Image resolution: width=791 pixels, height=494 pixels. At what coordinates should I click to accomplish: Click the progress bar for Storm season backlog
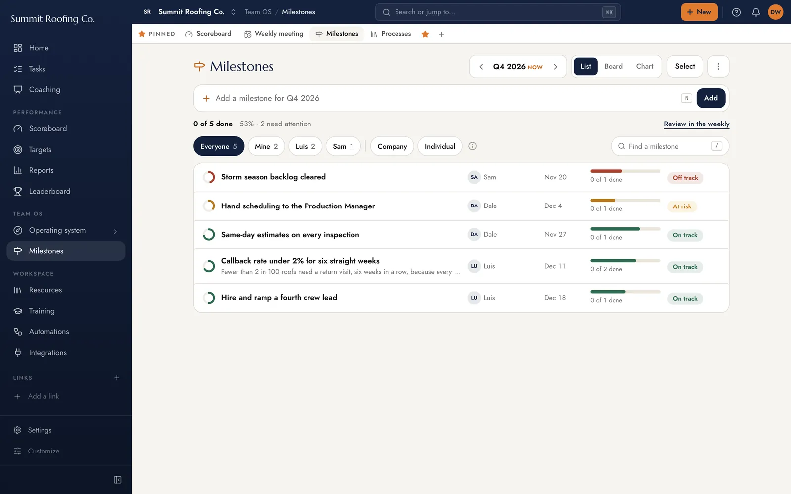click(x=625, y=171)
